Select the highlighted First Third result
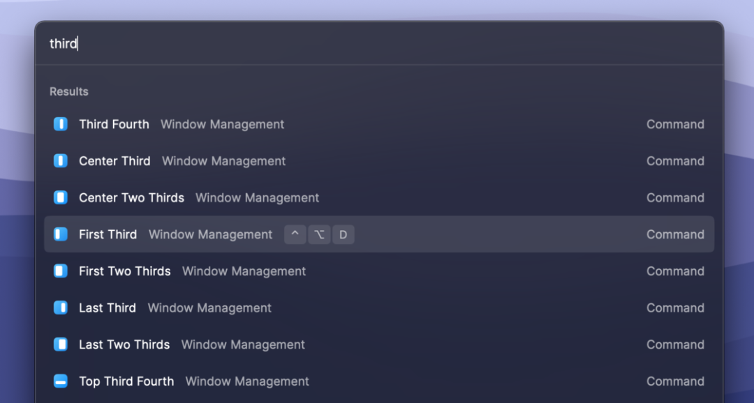Screen dimensions: 754x403 pos(379,234)
